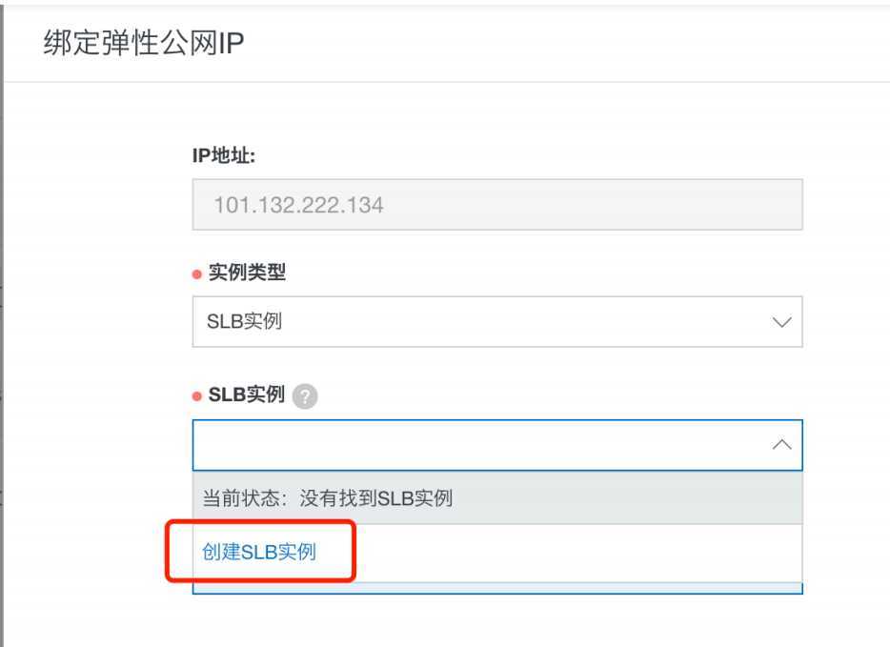Click blank area right of 创建SLB实例 option

coord(577,553)
